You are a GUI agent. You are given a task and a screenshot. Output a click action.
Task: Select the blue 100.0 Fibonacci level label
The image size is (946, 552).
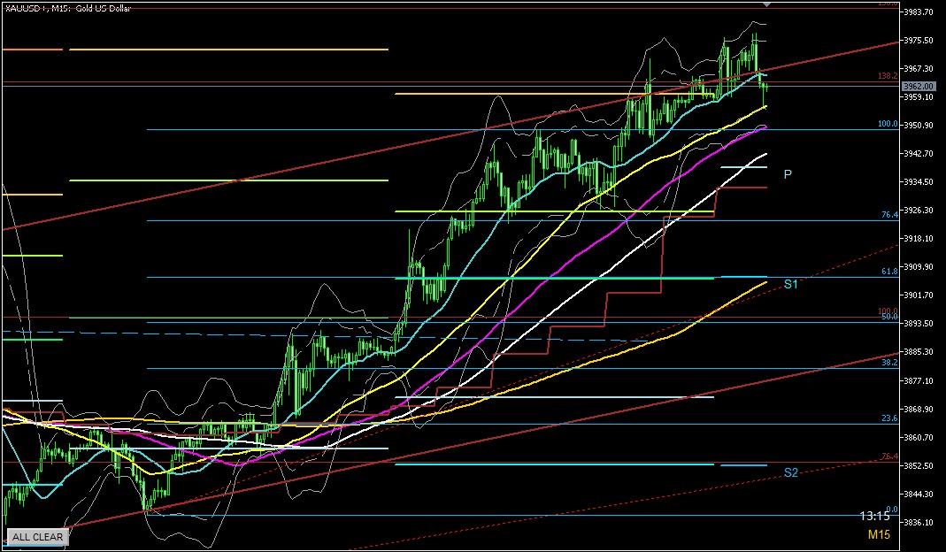(x=888, y=125)
